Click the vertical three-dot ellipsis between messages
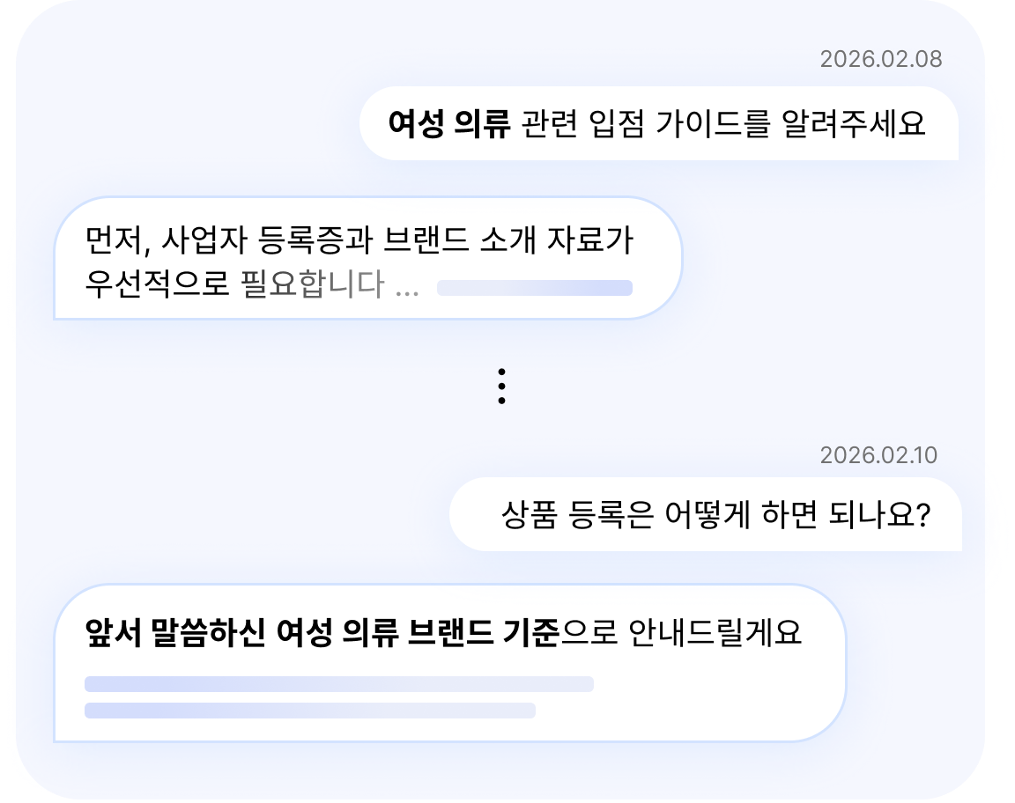This screenshot has width=1015, height=803. [x=501, y=387]
